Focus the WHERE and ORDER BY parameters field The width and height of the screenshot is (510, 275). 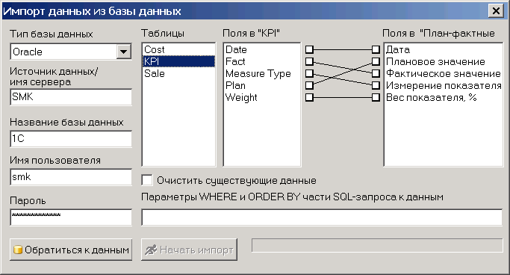322,217
